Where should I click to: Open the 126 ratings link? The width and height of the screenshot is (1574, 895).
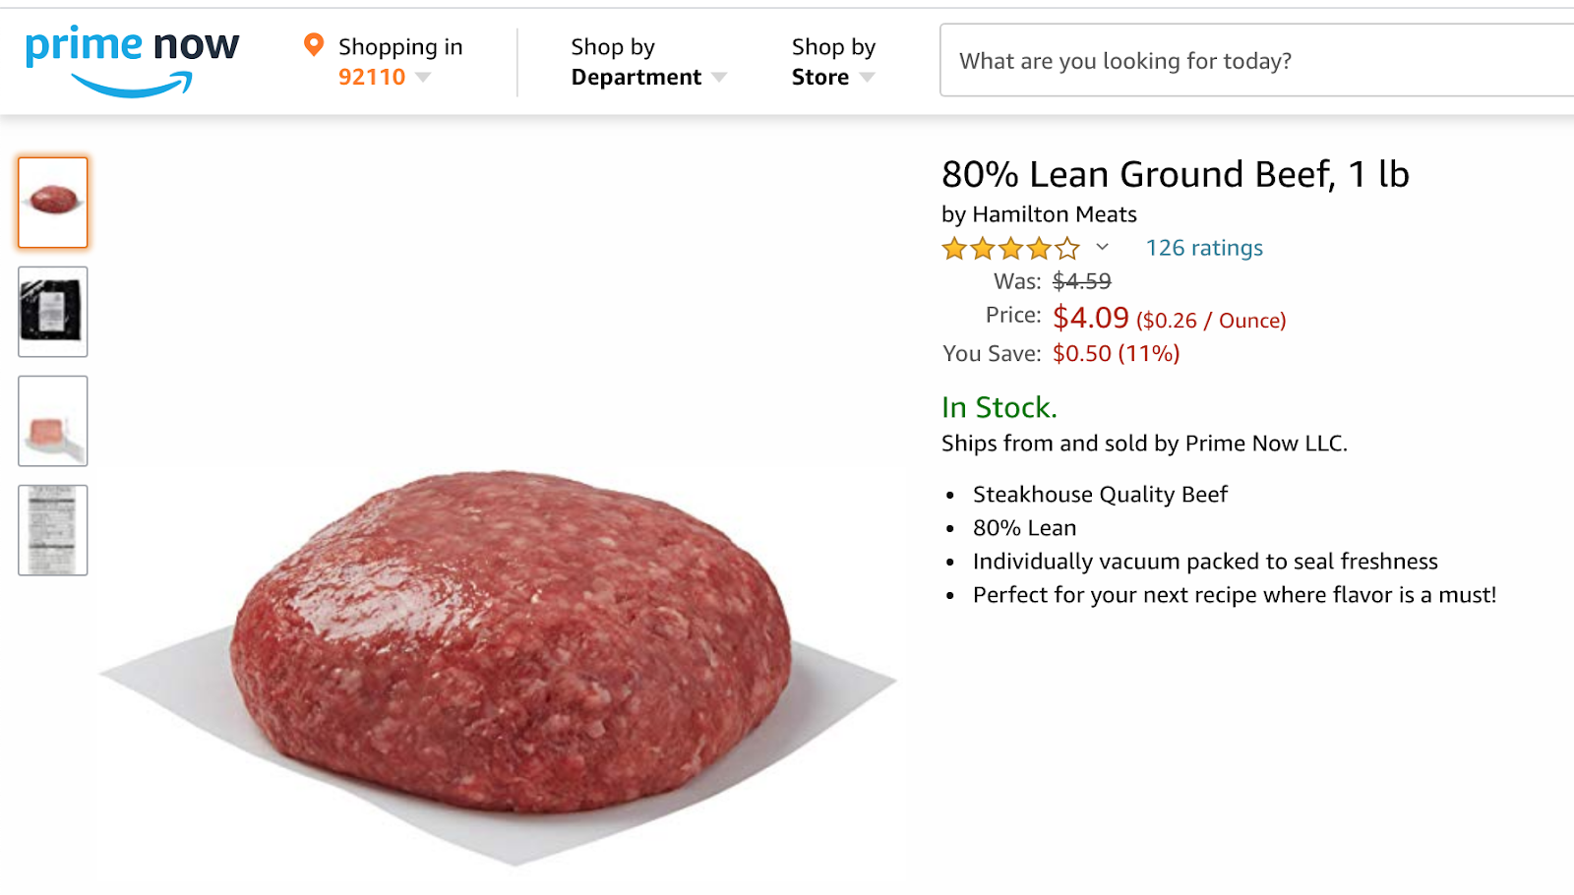pyautogui.click(x=1204, y=248)
